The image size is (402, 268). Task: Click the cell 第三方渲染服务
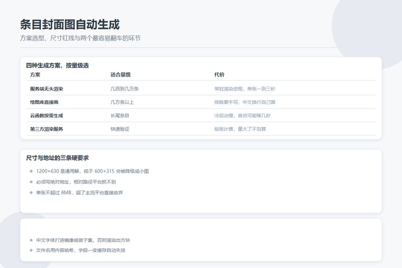[x=46, y=129]
